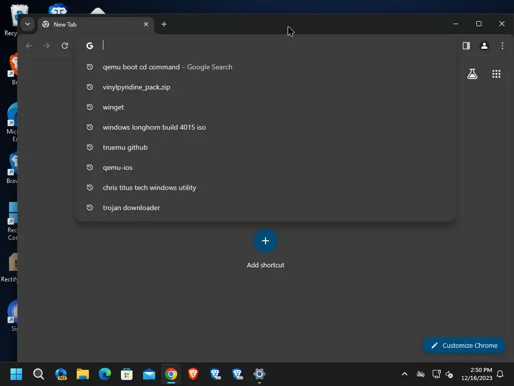Screen dimensions: 514x386
Task: Reload the page
Action: (x=65, y=46)
